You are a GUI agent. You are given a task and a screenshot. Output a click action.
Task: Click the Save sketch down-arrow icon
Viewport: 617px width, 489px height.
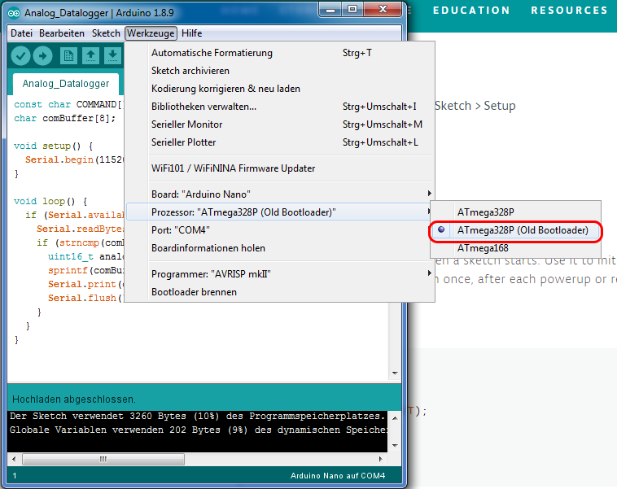click(112, 55)
